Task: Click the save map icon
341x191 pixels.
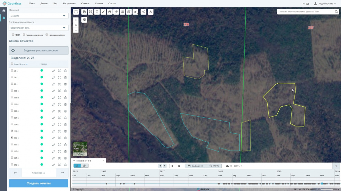Action: click(x=84, y=12)
